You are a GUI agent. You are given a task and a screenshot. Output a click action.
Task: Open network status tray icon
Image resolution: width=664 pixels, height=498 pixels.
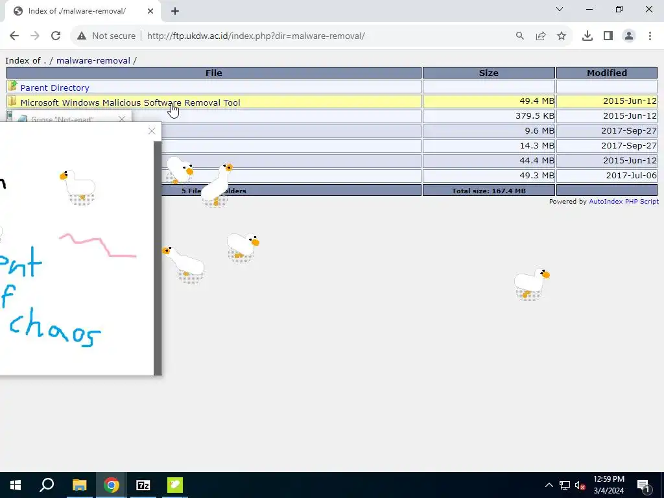[x=565, y=485]
